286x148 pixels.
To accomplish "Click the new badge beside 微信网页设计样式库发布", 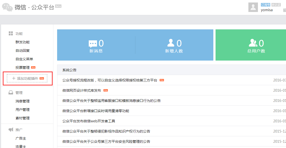I will [x=106, y=90].
